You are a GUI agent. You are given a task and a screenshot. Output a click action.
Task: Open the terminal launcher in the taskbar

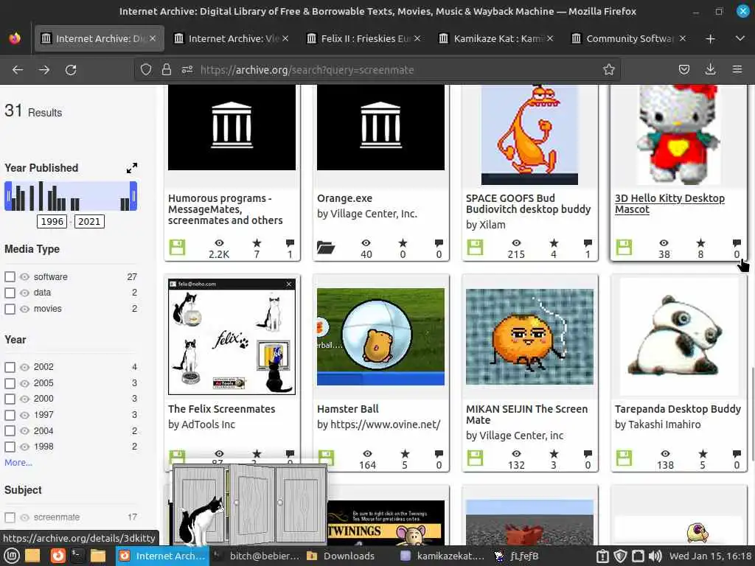(77, 556)
